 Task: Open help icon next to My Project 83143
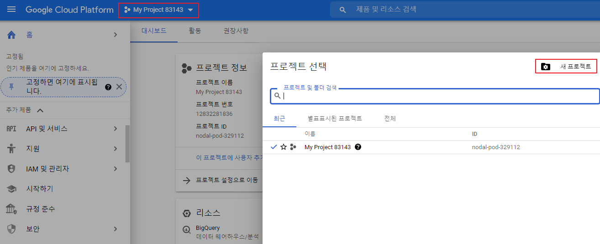point(358,147)
